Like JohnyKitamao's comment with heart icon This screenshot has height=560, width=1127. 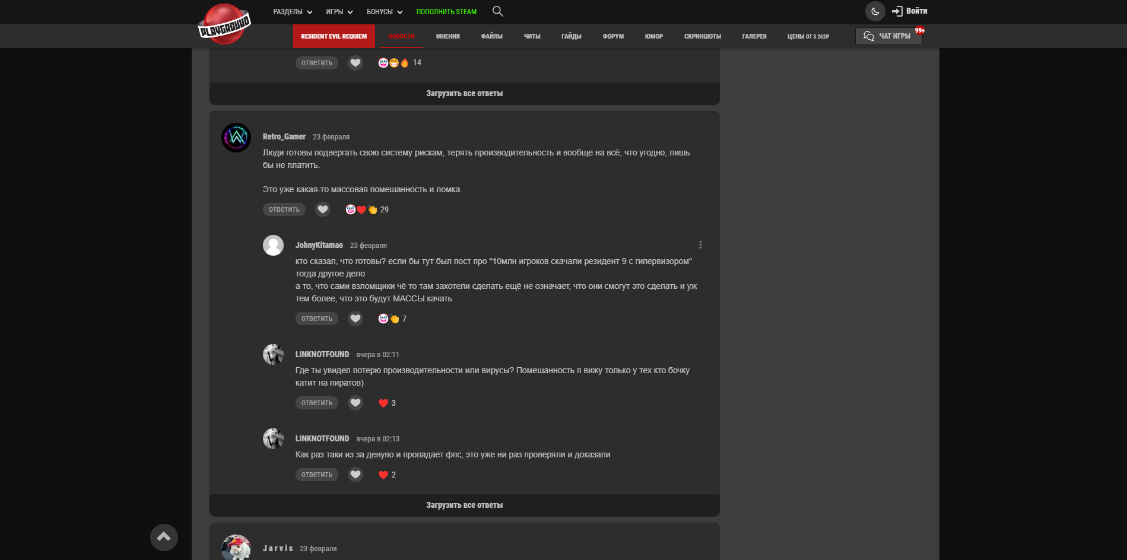tap(355, 319)
